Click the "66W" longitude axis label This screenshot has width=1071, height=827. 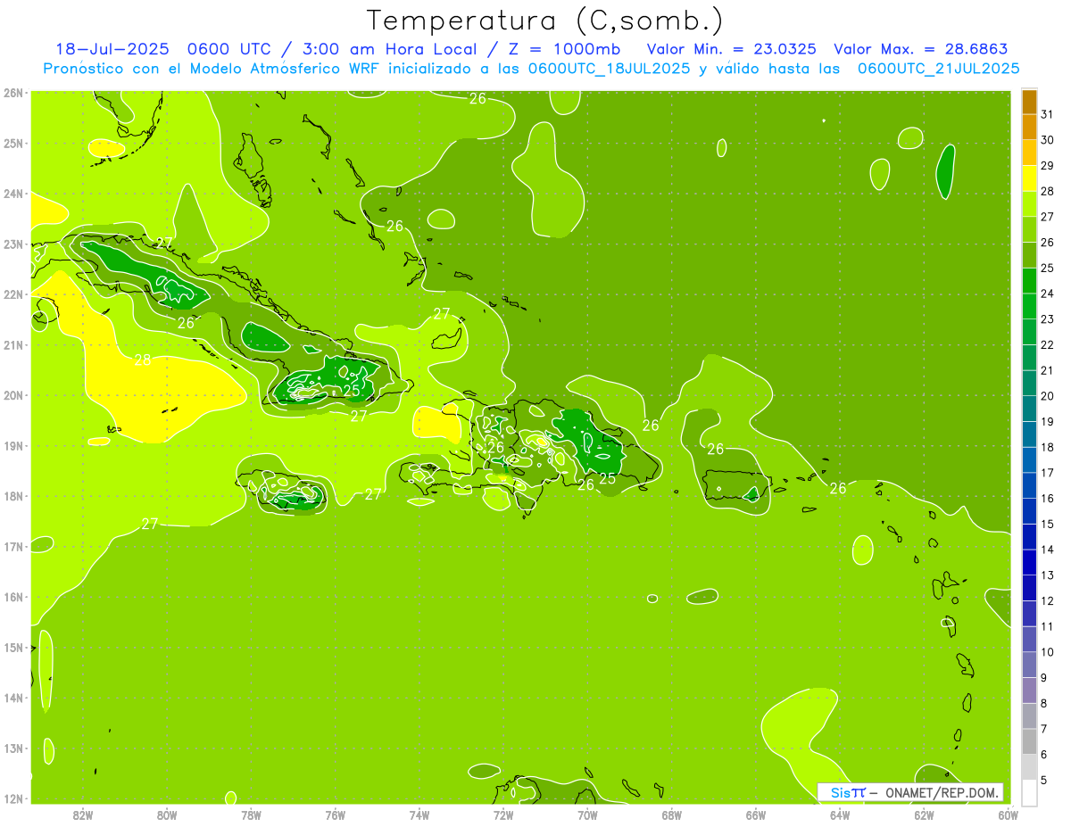click(x=756, y=815)
